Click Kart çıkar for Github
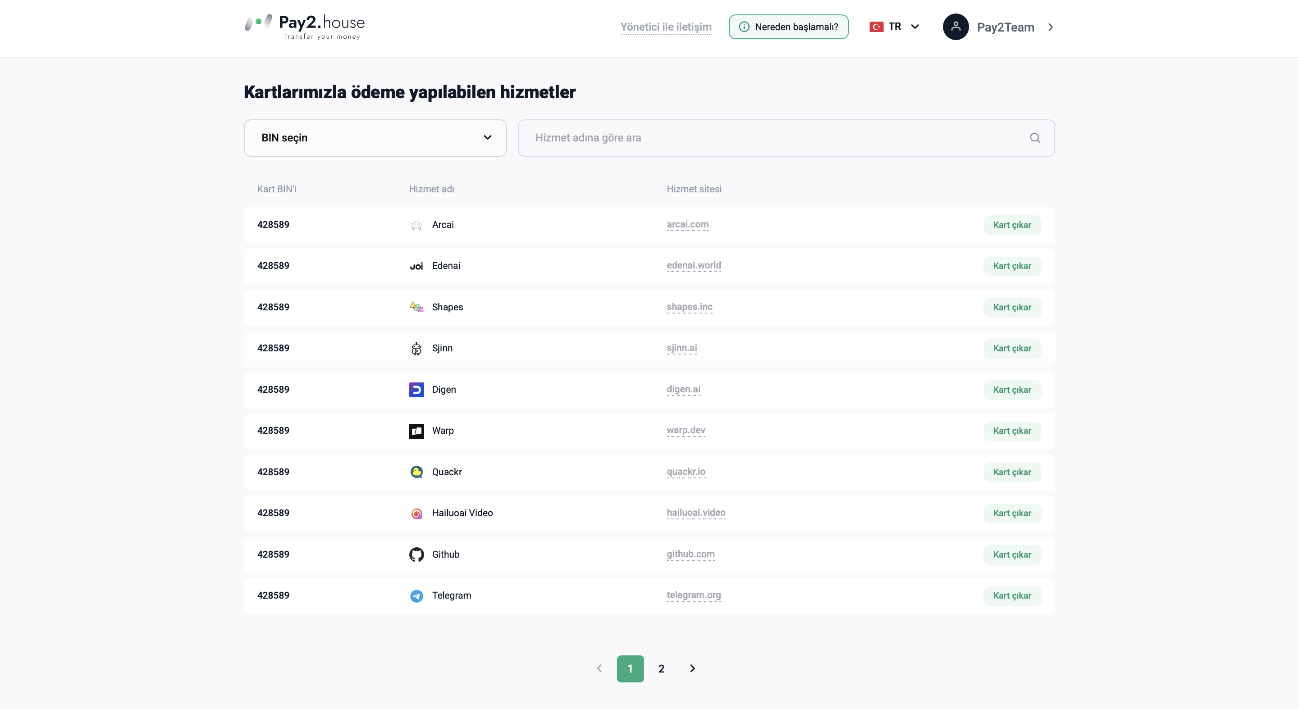The image size is (1299, 709). click(x=1012, y=555)
